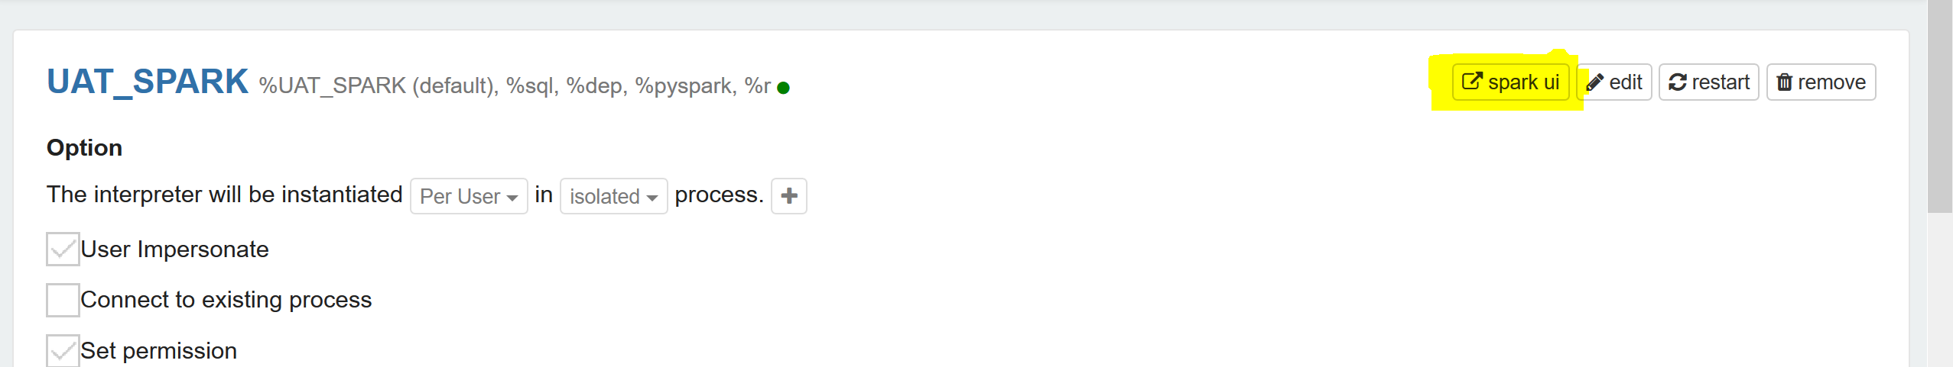Viewport: 1953px width, 367px height.
Task: Click the circular arrows restart icon
Action: tap(1678, 82)
